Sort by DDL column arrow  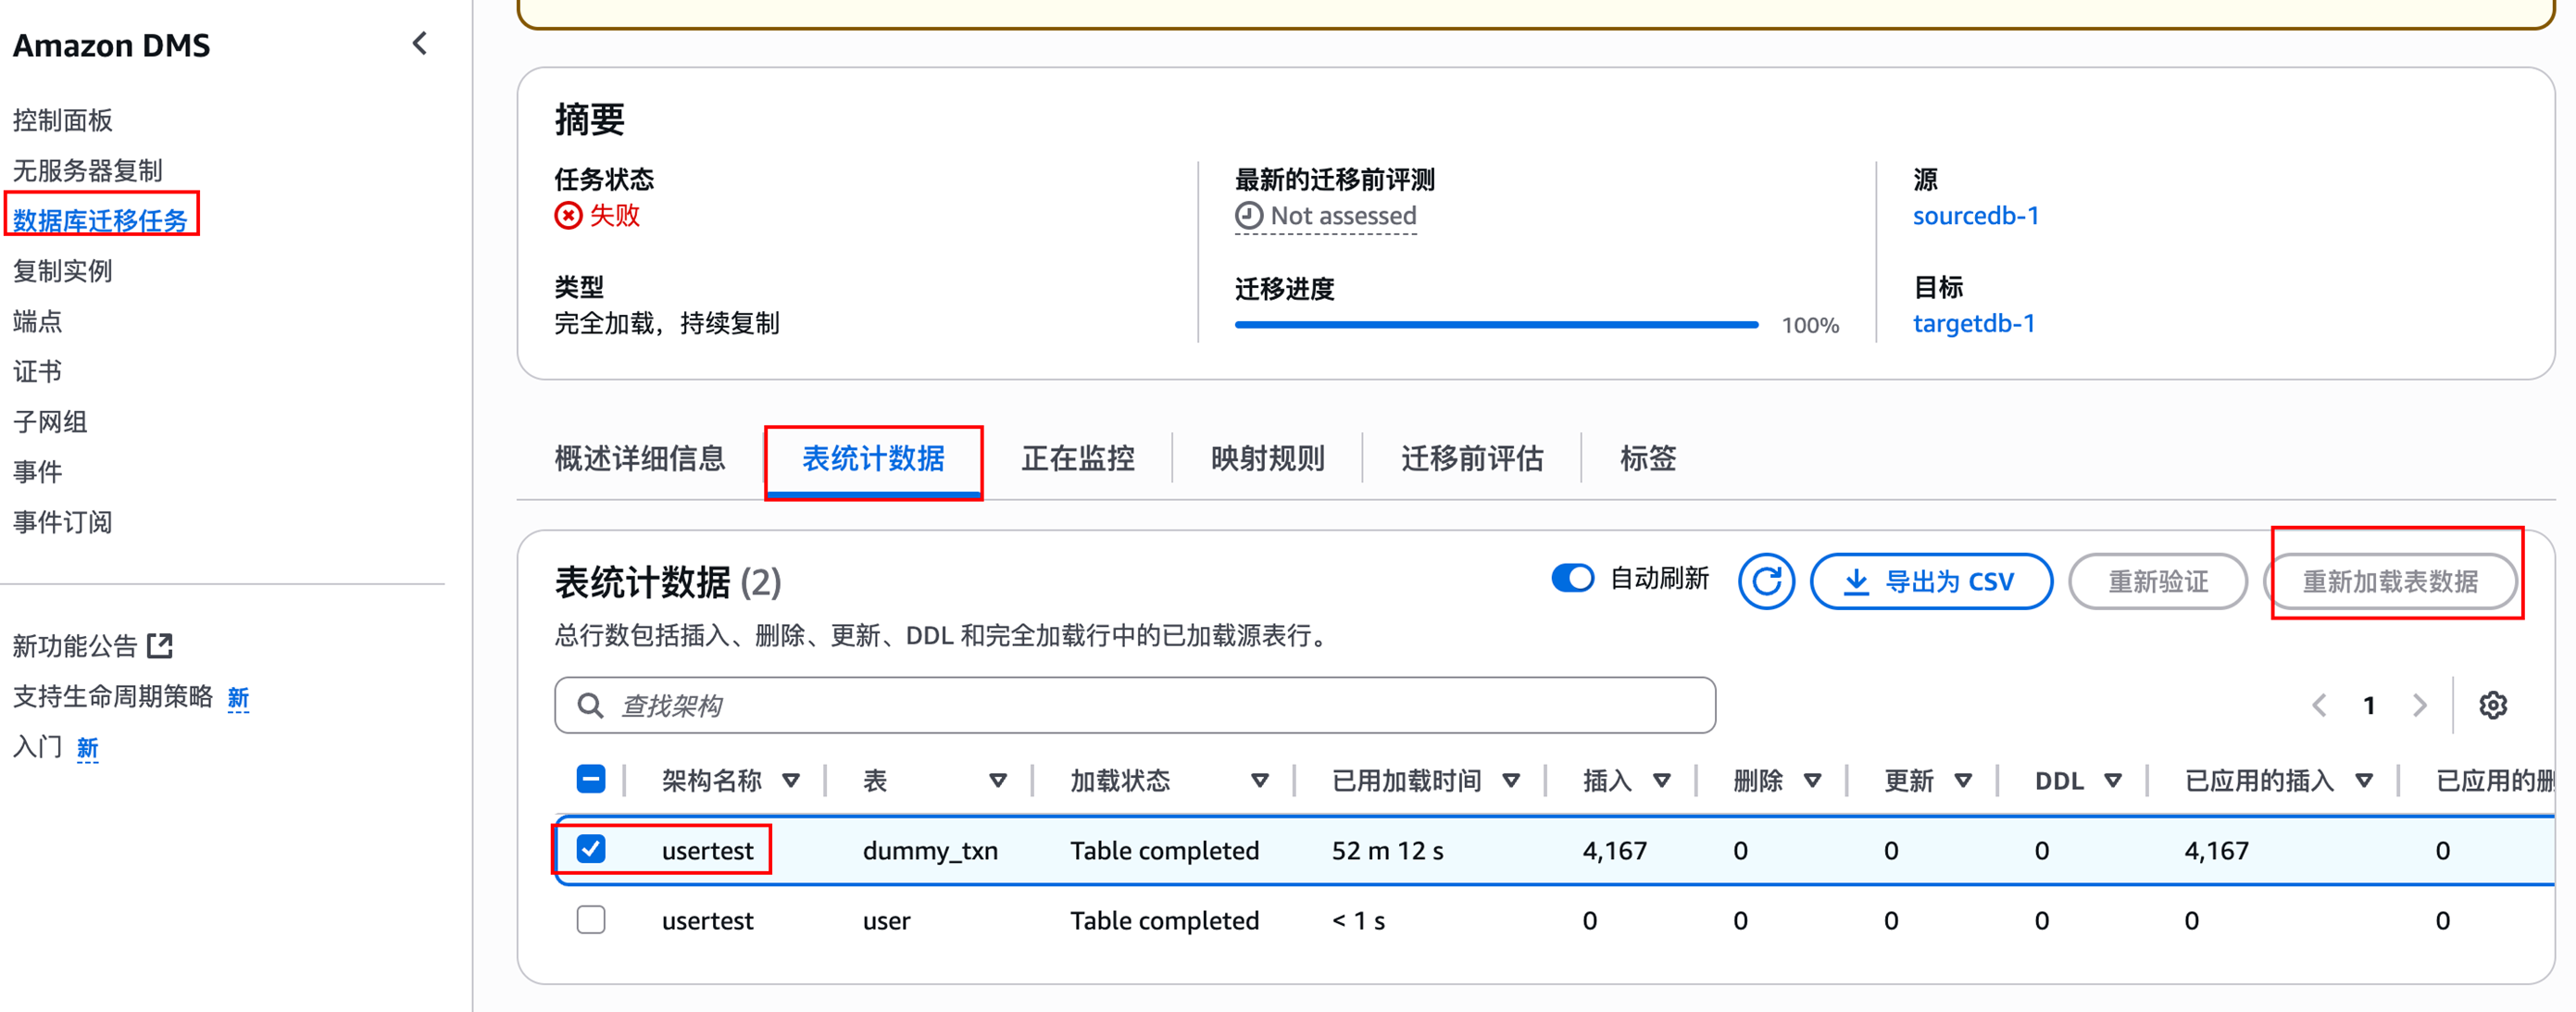pyautogui.click(x=2112, y=781)
